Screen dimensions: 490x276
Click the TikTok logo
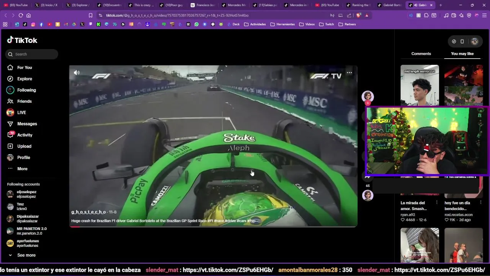coord(22,40)
